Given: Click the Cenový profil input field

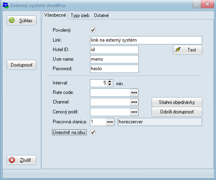Looking at the screenshot, I should [x=110, y=112].
